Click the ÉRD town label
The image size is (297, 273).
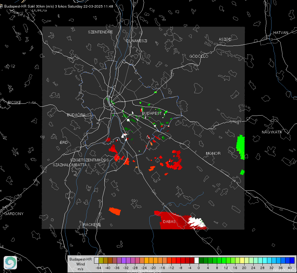(x=64, y=143)
